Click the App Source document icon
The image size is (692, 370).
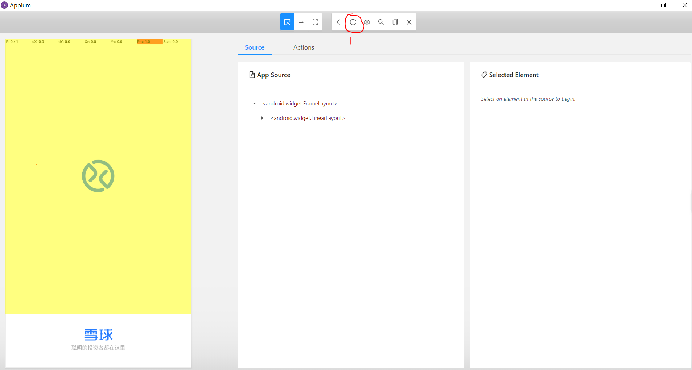252,75
